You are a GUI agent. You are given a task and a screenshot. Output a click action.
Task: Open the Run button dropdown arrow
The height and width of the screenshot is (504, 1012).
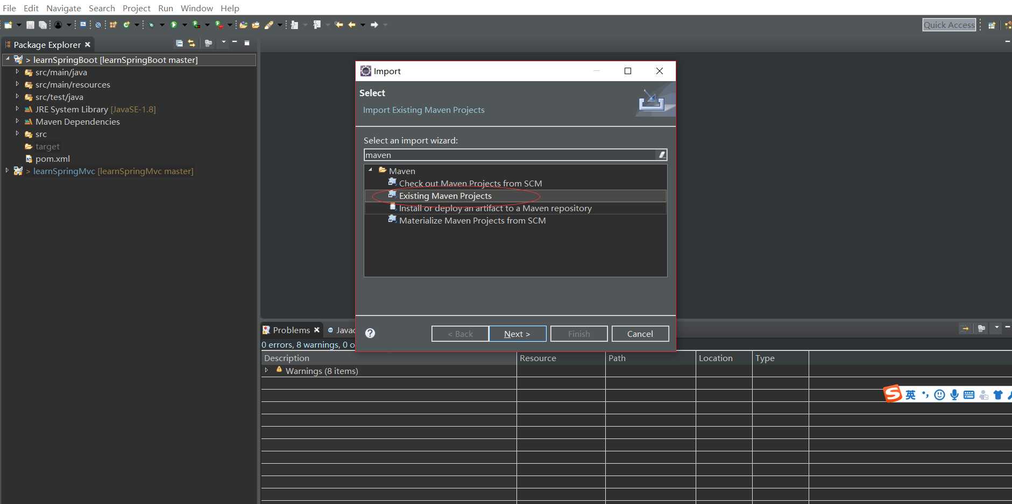pyautogui.click(x=185, y=25)
